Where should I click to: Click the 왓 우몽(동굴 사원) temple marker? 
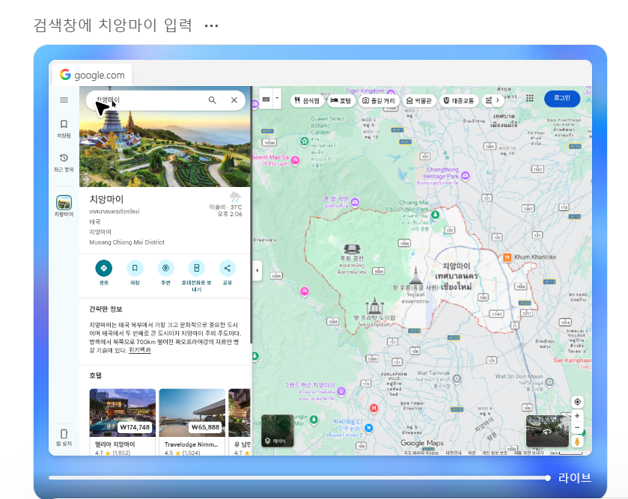(x=415, y=276)
